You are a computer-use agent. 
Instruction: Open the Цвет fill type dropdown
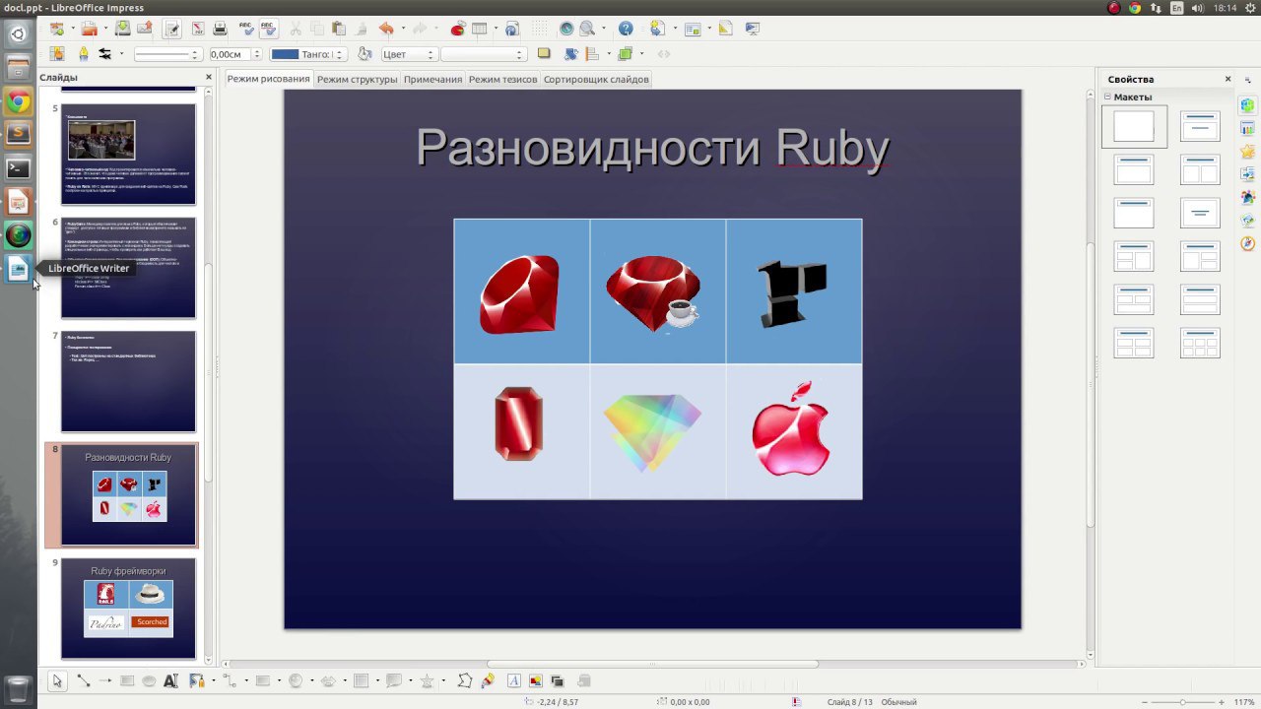pyautogui.click(x=409, y=54)
